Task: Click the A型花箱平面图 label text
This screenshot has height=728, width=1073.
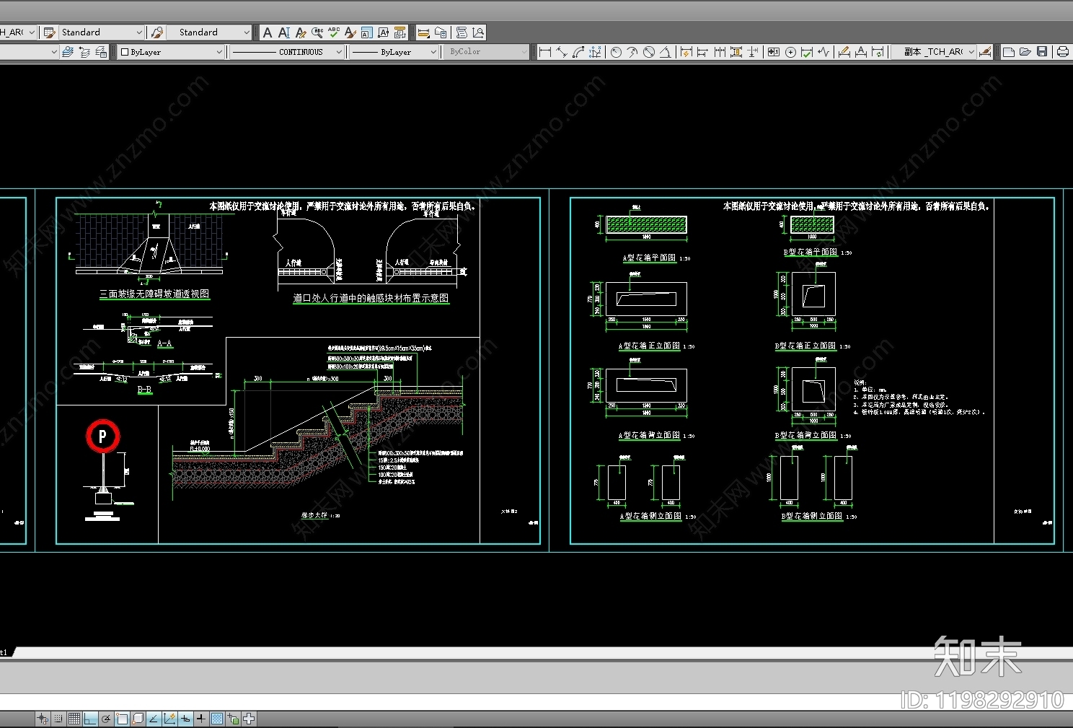Action: click(x=649, y=258)
